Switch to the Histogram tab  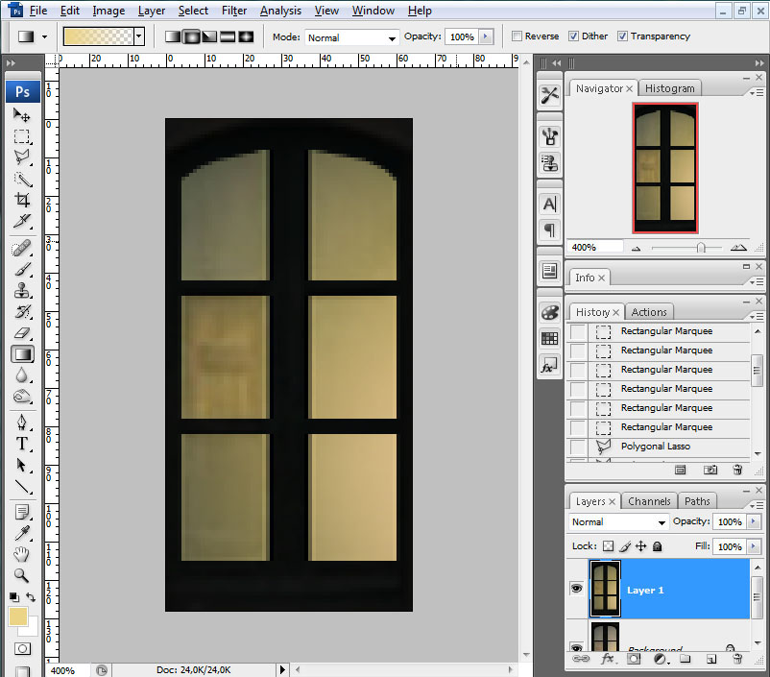(669, 88)
